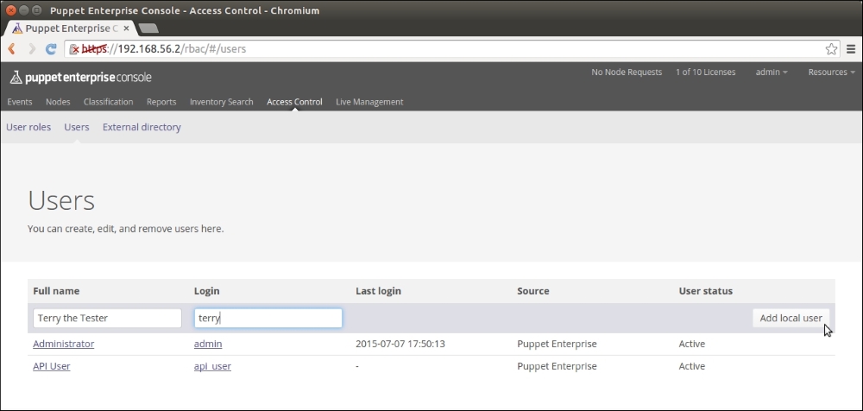Open the External directory tab
This screenshot has height=411, width=863.
tap(142, 127)
